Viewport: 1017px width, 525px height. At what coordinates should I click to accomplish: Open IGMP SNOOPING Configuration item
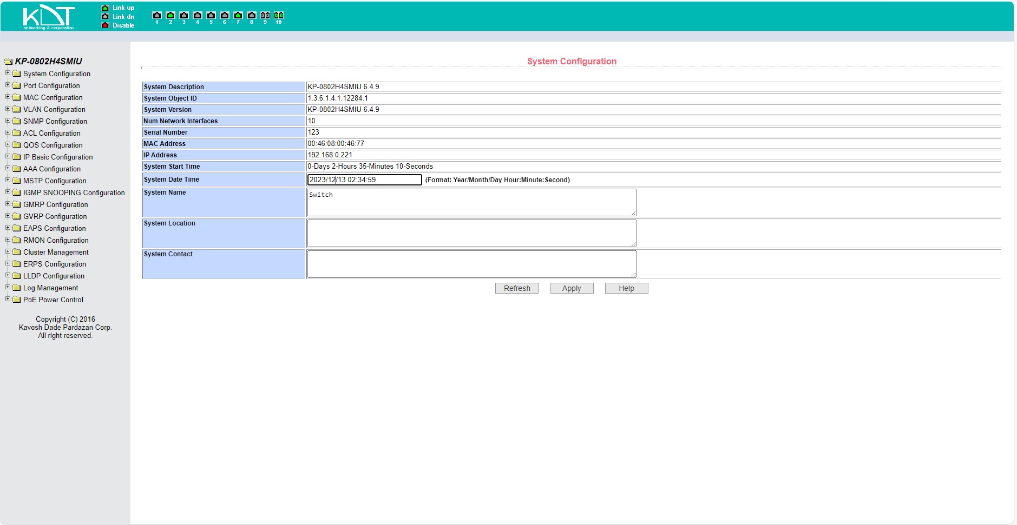tap(74, 192)
